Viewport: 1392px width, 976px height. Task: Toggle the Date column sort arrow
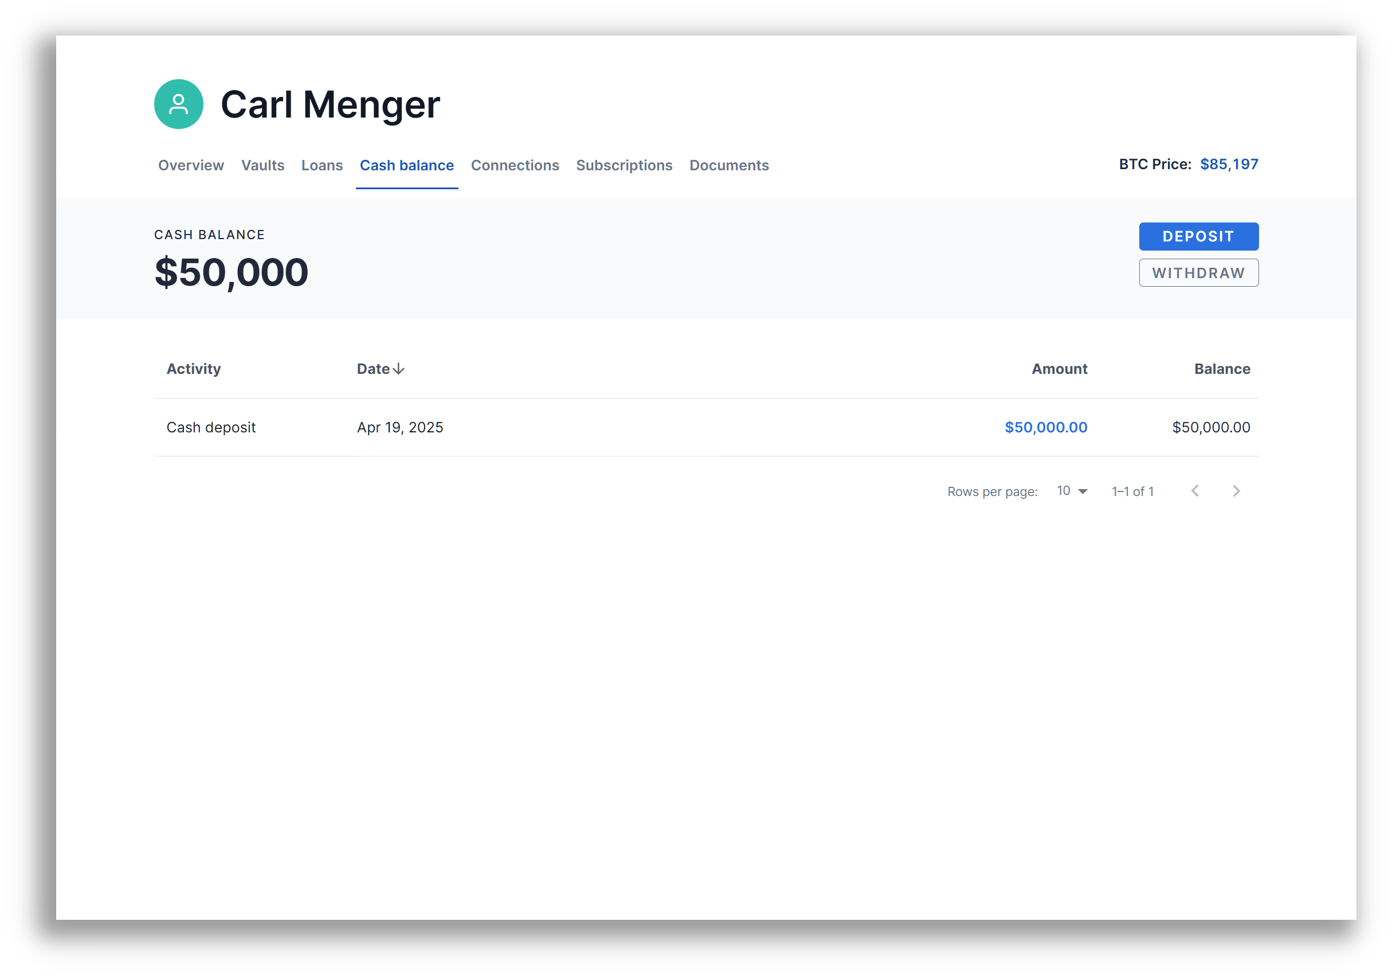click(398, 368)
